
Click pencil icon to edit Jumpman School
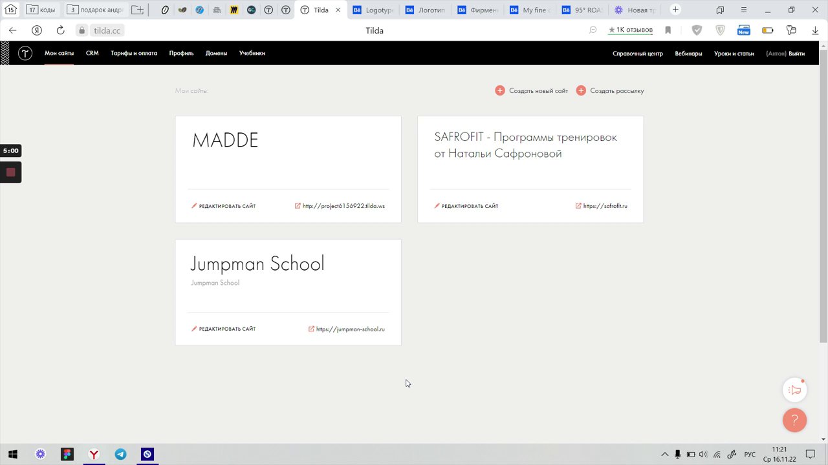click(x=194, y=329)
